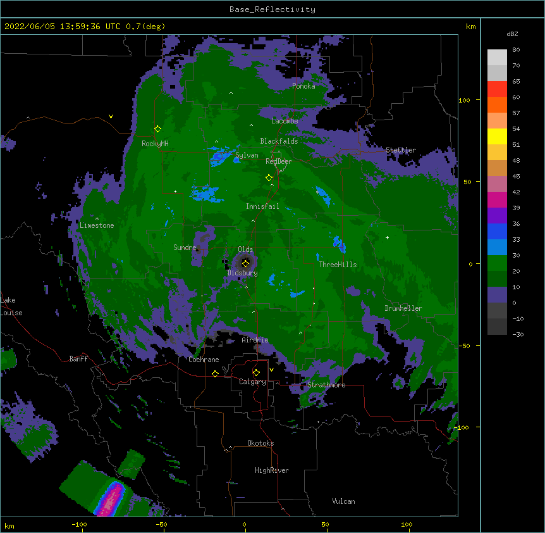Select the 80 value atop dBZ legend
Image resolution: width=545 pixels, height=533 pixels.
point(516,49)
